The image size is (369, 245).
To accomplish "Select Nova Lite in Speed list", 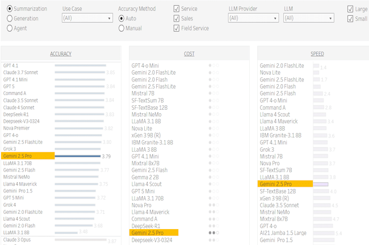I will pyautogui.click(x=270, y=72).
